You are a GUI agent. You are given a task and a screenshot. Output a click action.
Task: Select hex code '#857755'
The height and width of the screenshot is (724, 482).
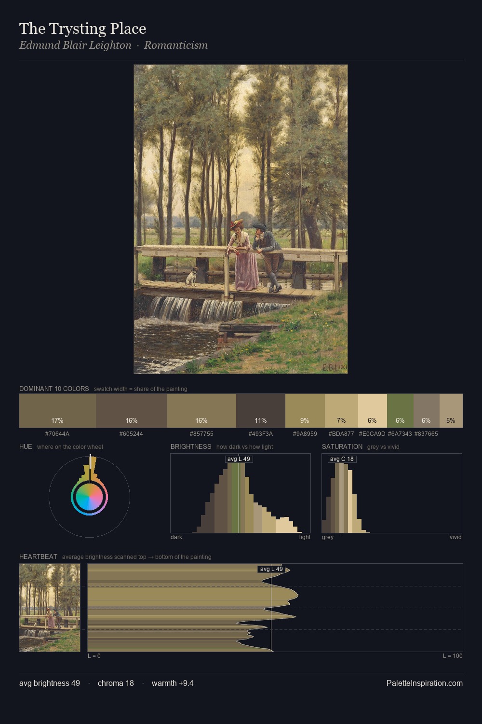coord(201,434)
